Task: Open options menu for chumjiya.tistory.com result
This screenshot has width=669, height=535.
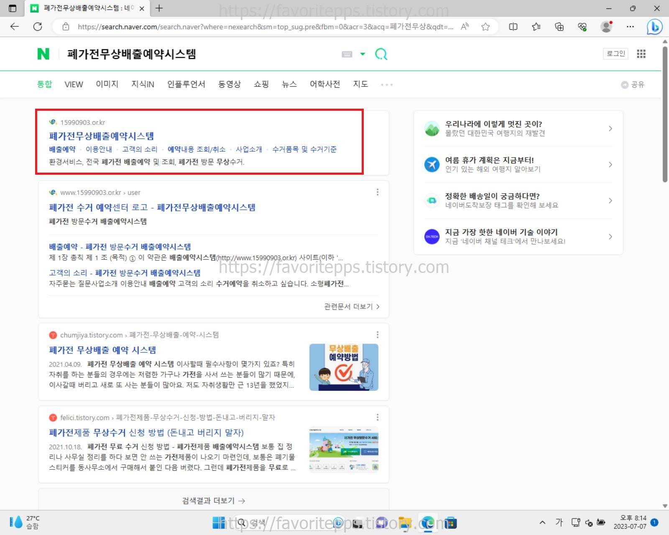Action: [378, 334]
